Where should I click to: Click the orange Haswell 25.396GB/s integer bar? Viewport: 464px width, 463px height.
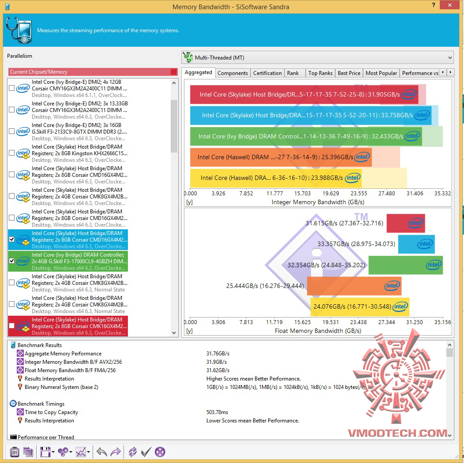(x=281, y=157)
